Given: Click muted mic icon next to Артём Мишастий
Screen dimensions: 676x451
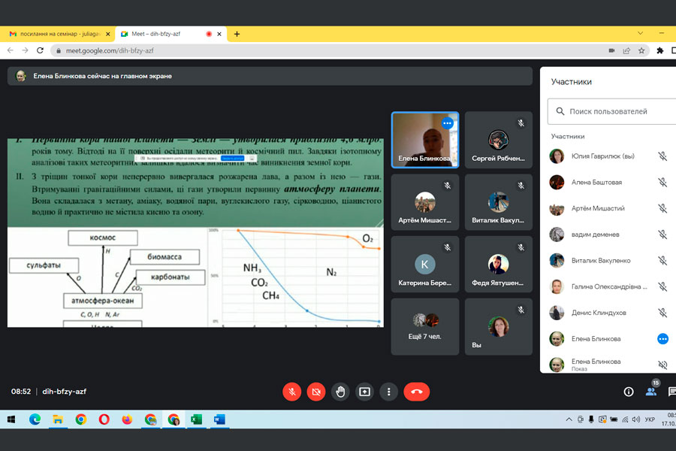Looking at the screenshot, I should [662, 208].
